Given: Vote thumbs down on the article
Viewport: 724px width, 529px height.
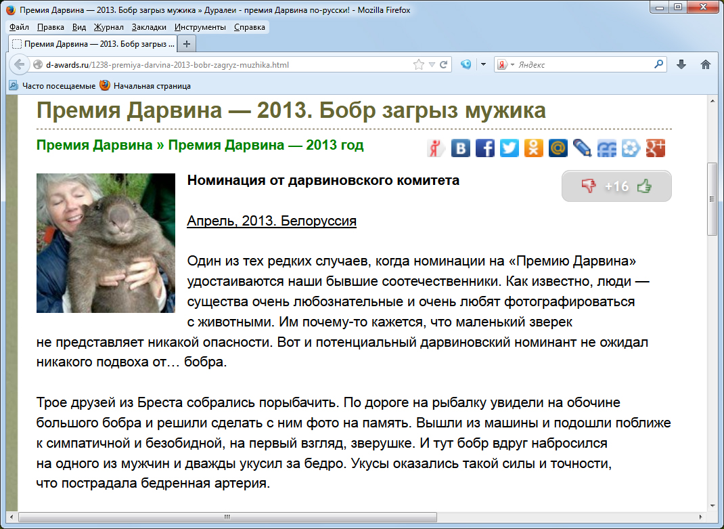Looking at the screenshot, I should click(x=589, y=186).
